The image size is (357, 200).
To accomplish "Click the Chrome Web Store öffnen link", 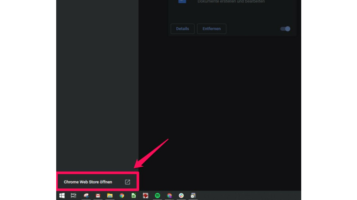I will [x=88, y=182].
